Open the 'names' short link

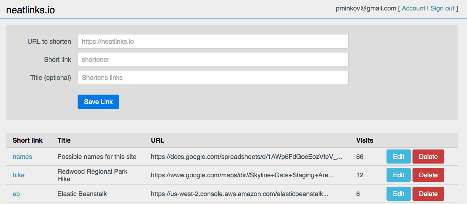[x=22, y=157]
